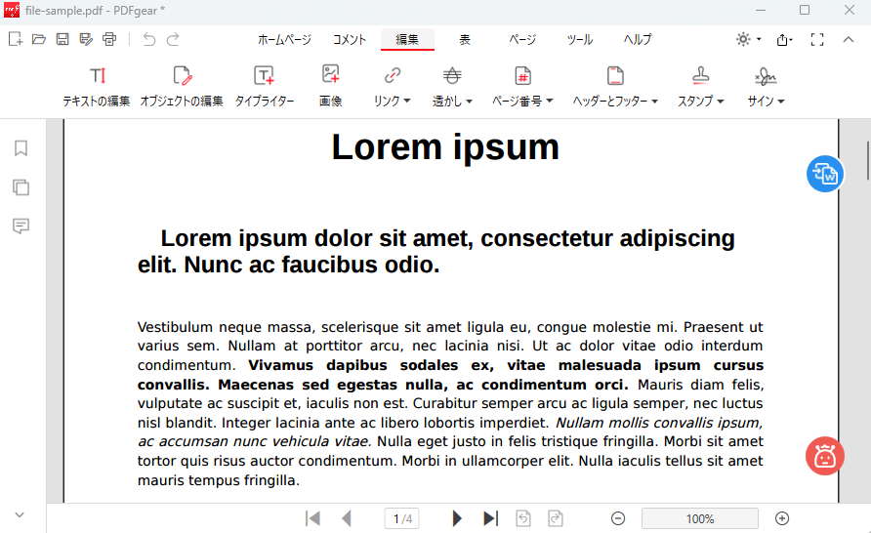871x533 pixels.
Task: Go to the next page
Action: pyautogui.click(x=457, y=518)
